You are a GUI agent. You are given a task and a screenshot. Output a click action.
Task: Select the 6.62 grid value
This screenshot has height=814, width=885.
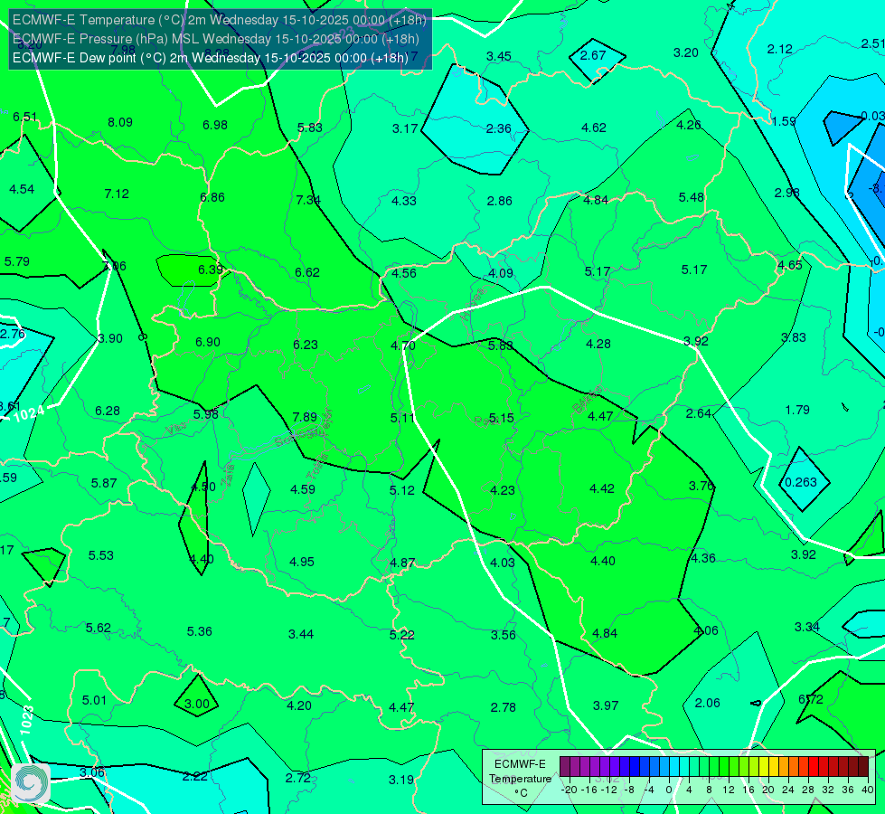[x=307, y=273]
